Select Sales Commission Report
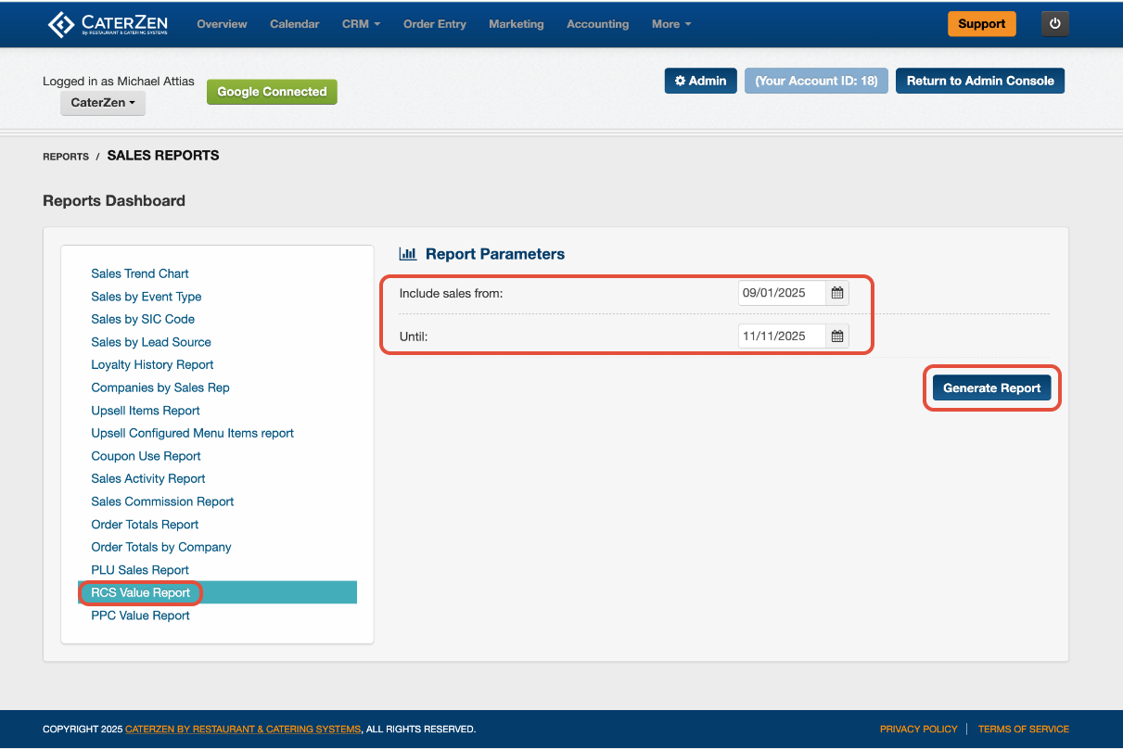 click(x=162, y=501)
